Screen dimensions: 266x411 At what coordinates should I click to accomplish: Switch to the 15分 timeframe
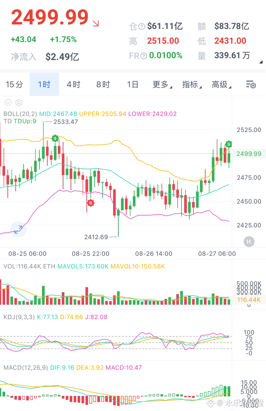pyautogui.click(x=14, y=85)
